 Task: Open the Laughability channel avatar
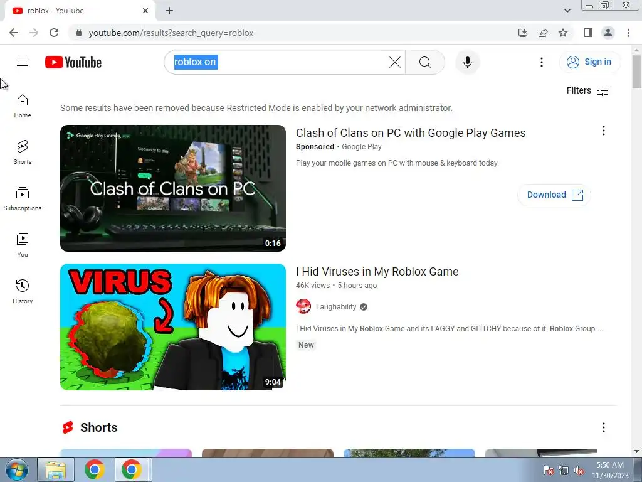303,306
